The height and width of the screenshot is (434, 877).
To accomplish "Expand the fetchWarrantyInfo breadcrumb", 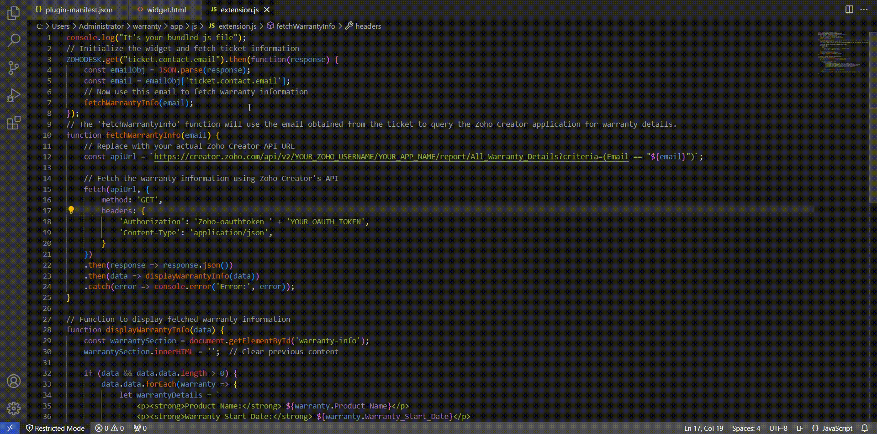I will point(305,26).
